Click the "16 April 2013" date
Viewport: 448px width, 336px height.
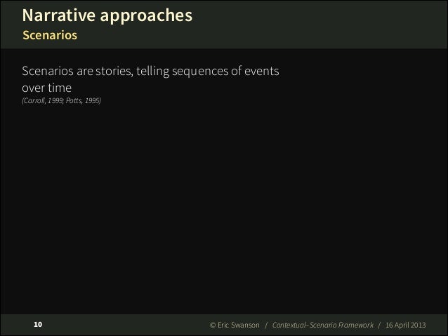pyautogui.click(x=405, y=325)
